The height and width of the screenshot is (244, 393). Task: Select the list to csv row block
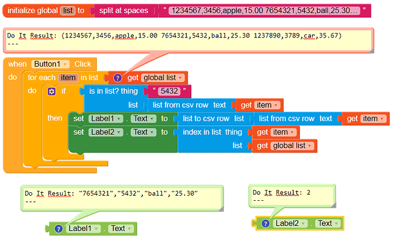(213, 119)
